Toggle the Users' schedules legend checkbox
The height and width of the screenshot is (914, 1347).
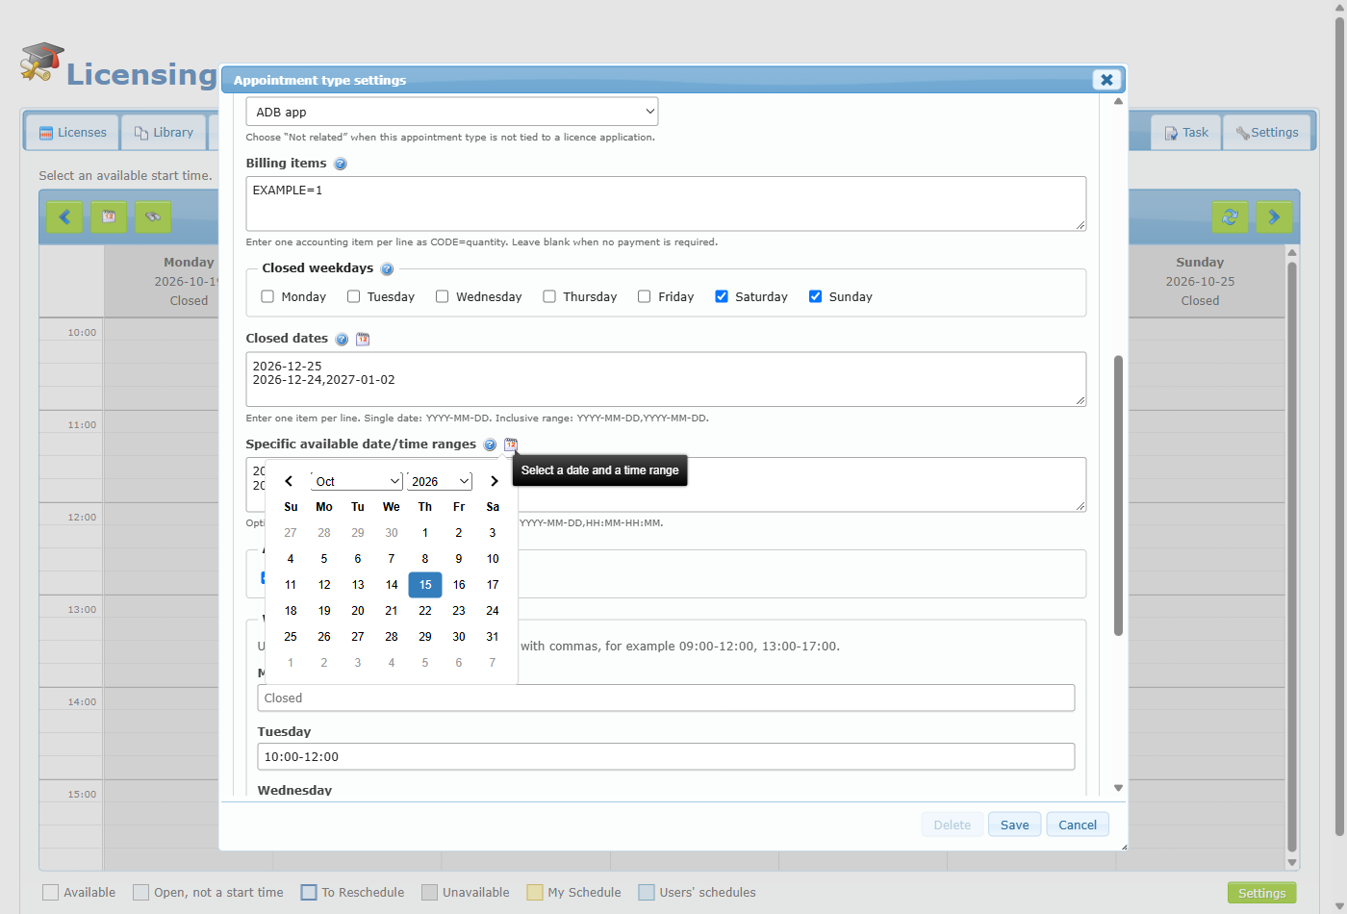tap(647, 893)
